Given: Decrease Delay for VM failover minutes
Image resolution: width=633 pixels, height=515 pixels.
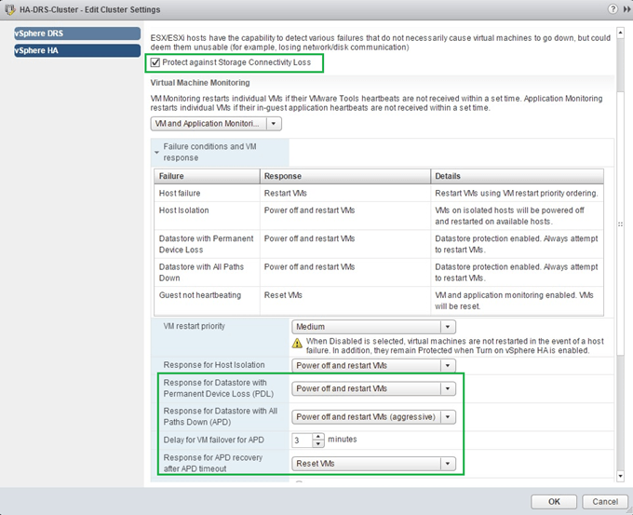Looking at the screenshot, I should [318, 443].
